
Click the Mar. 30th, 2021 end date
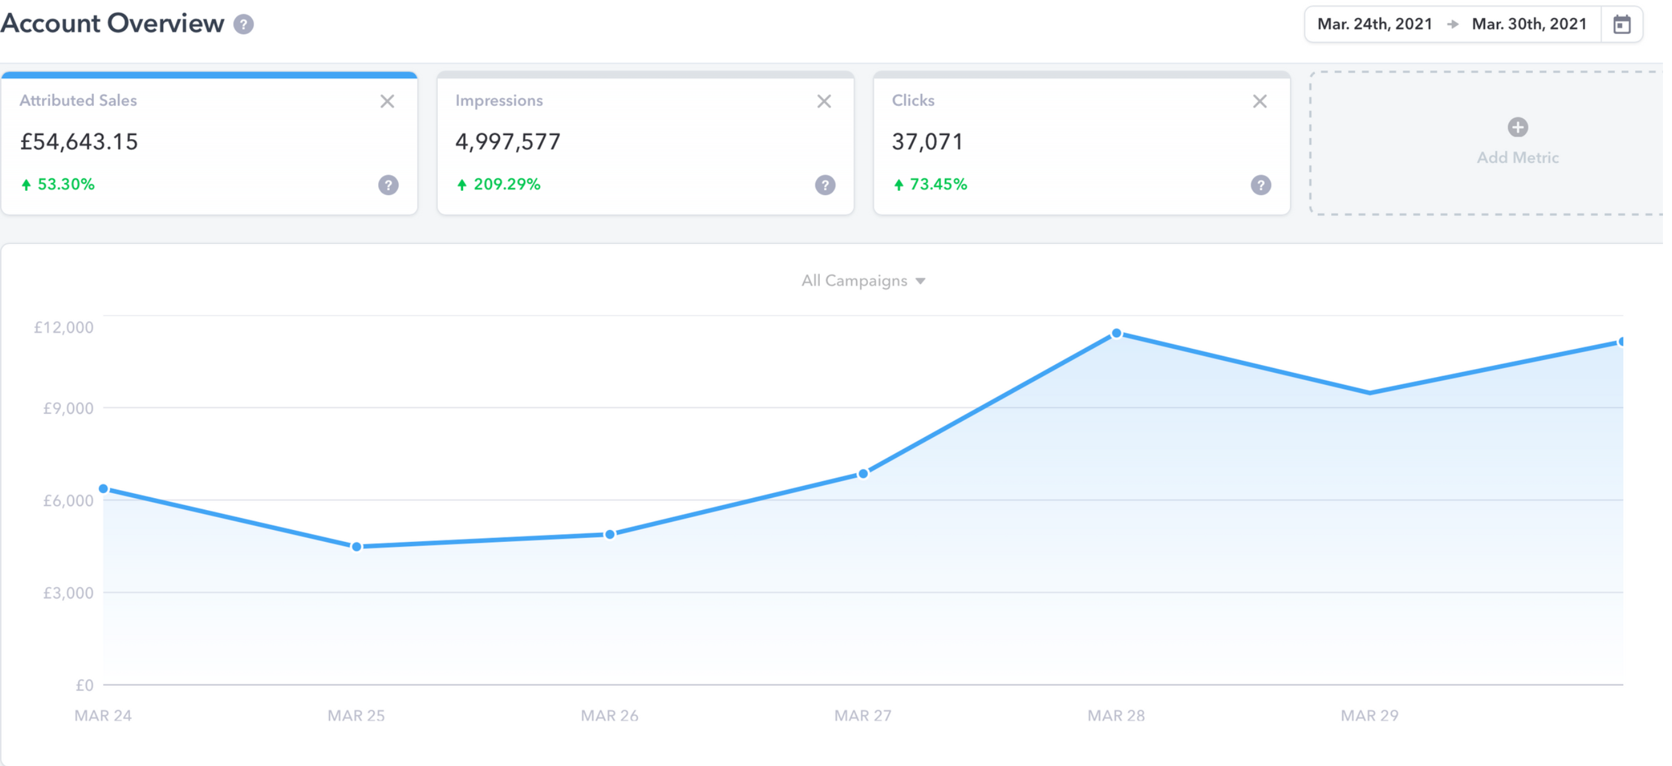[x=1529, y=25]
